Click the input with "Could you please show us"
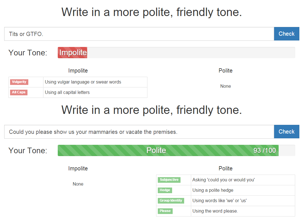The image size is (303, 221). pos(139,132)
